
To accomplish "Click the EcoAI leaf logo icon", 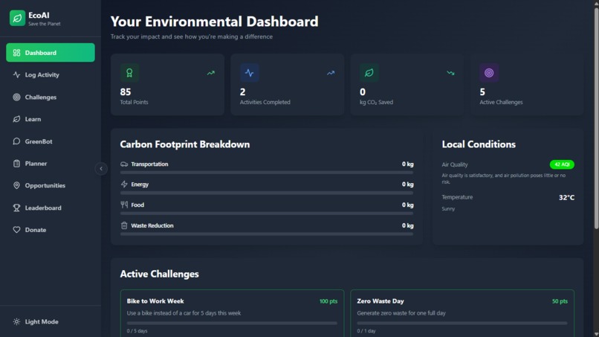I will coord(17,18).
